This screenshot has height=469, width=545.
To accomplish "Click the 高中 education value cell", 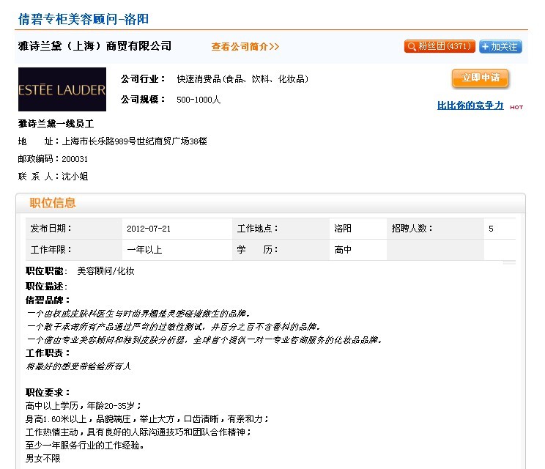I will click(x=343, y=250).
